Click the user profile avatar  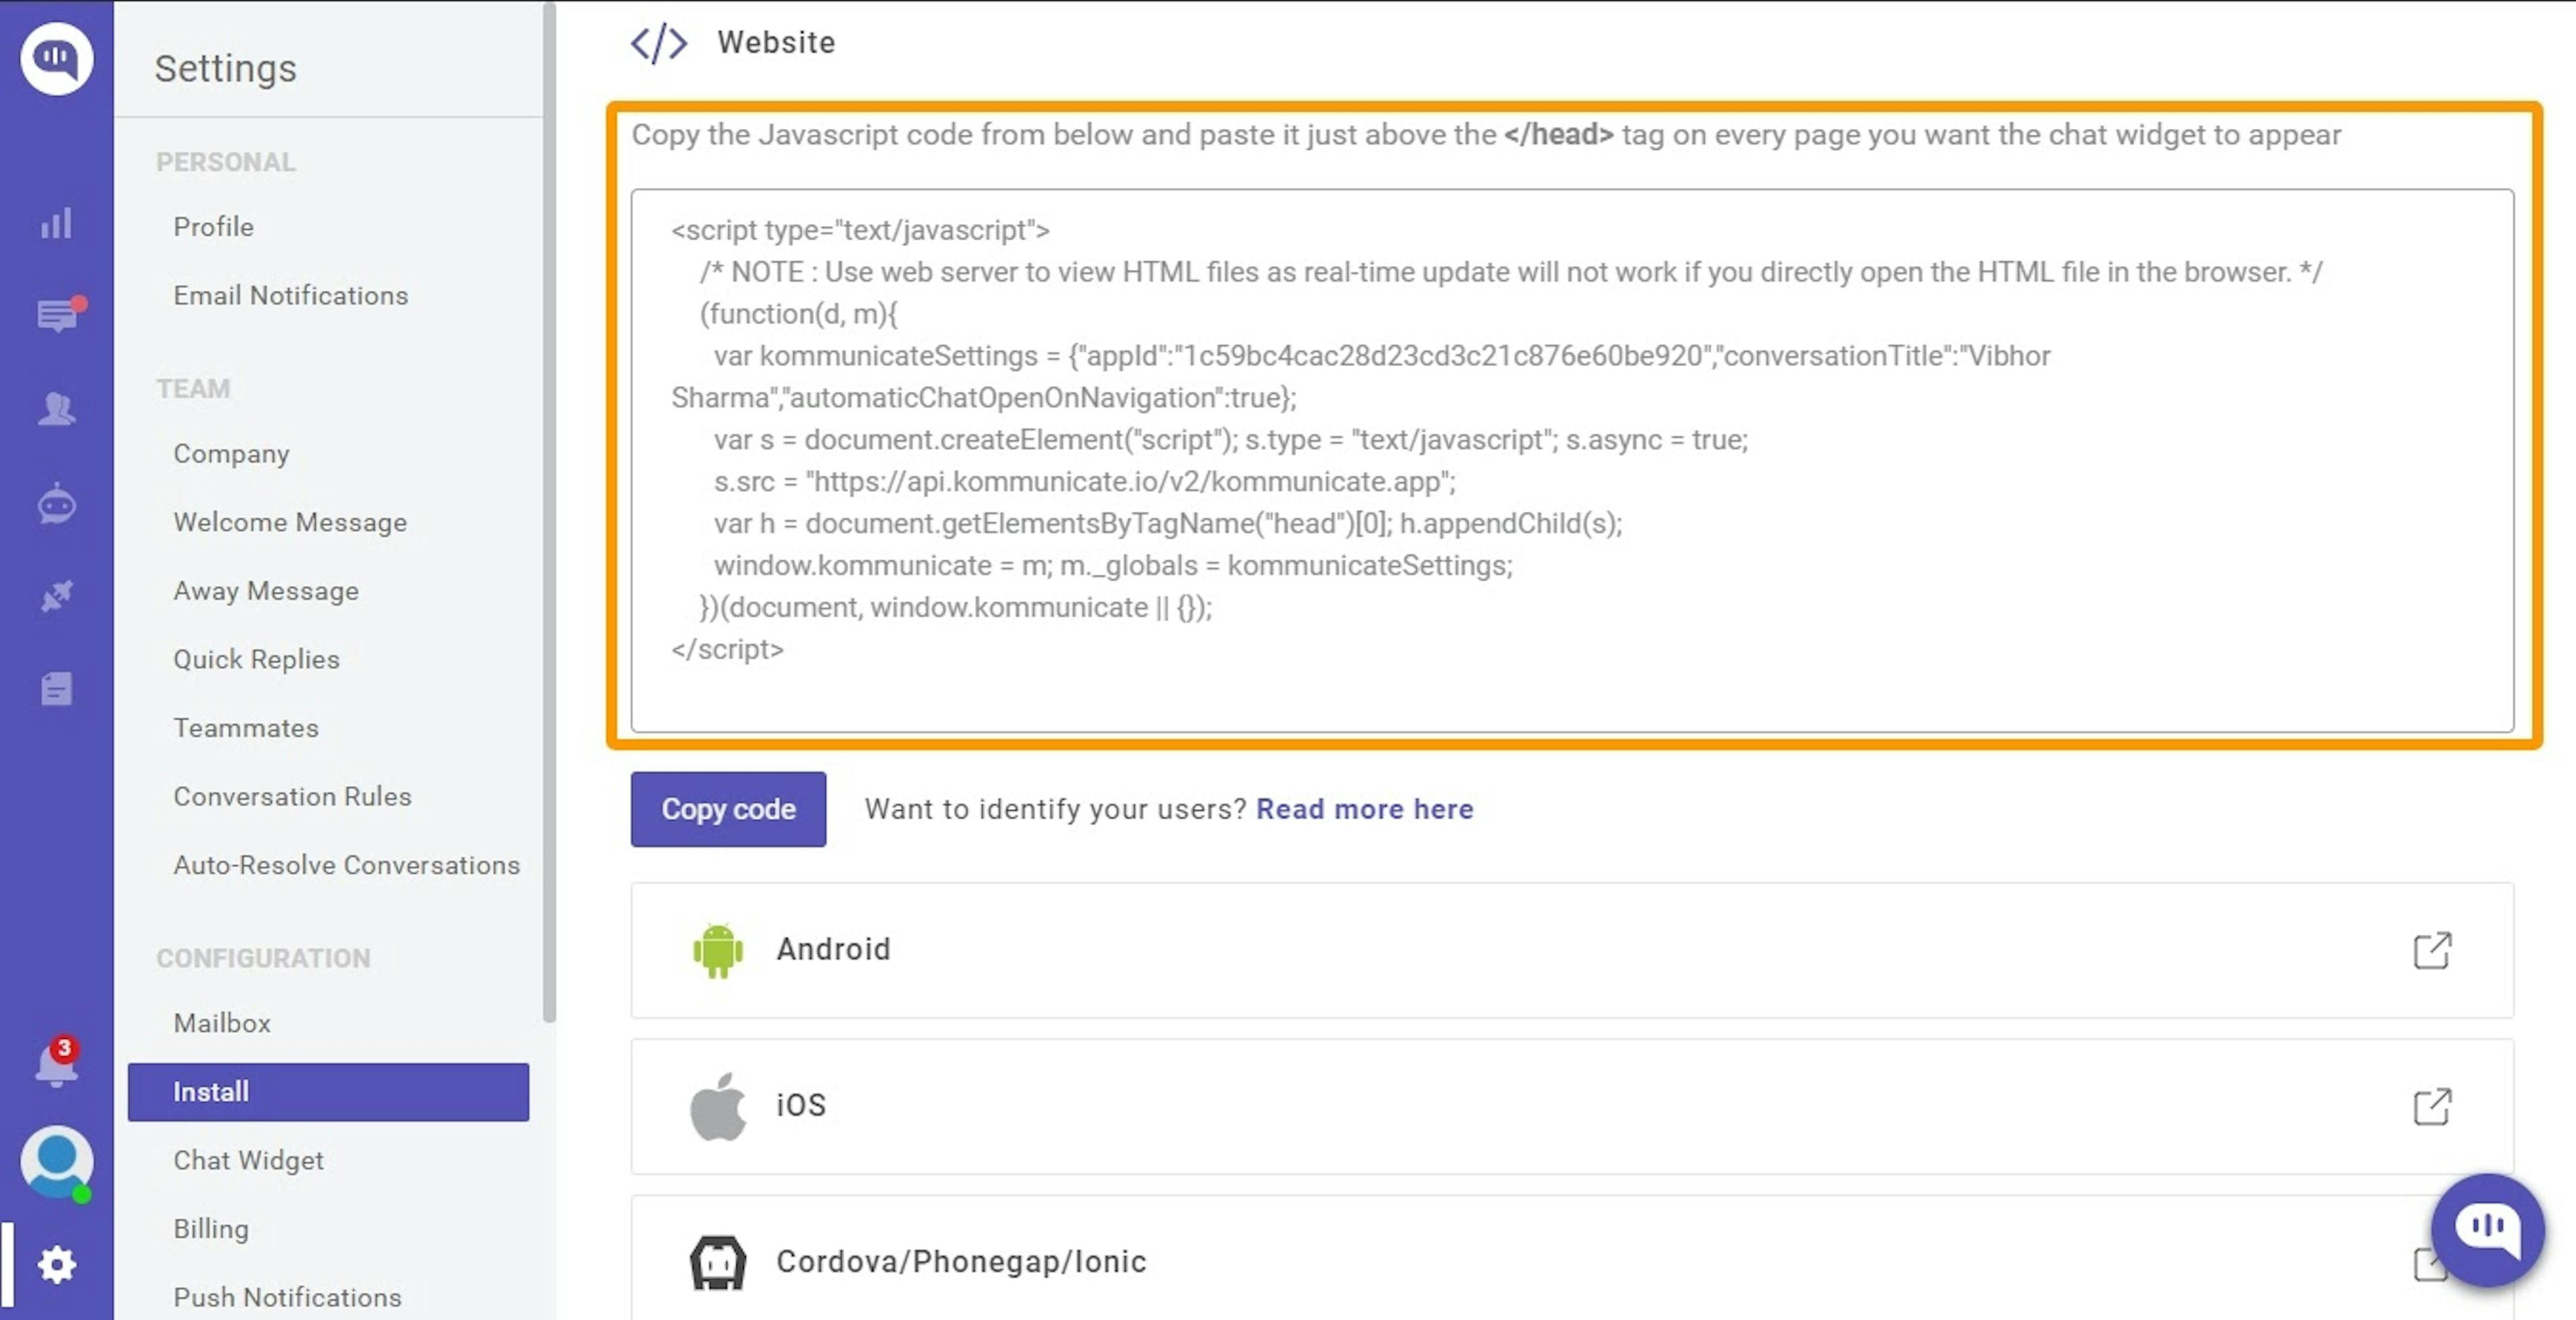click(x=57, y=1162)
